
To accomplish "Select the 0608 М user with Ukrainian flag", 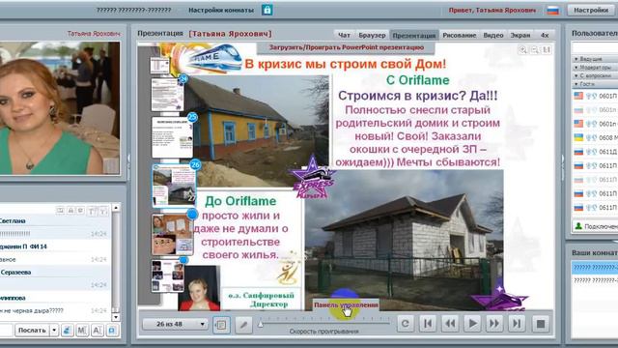I will click(595, 137).
